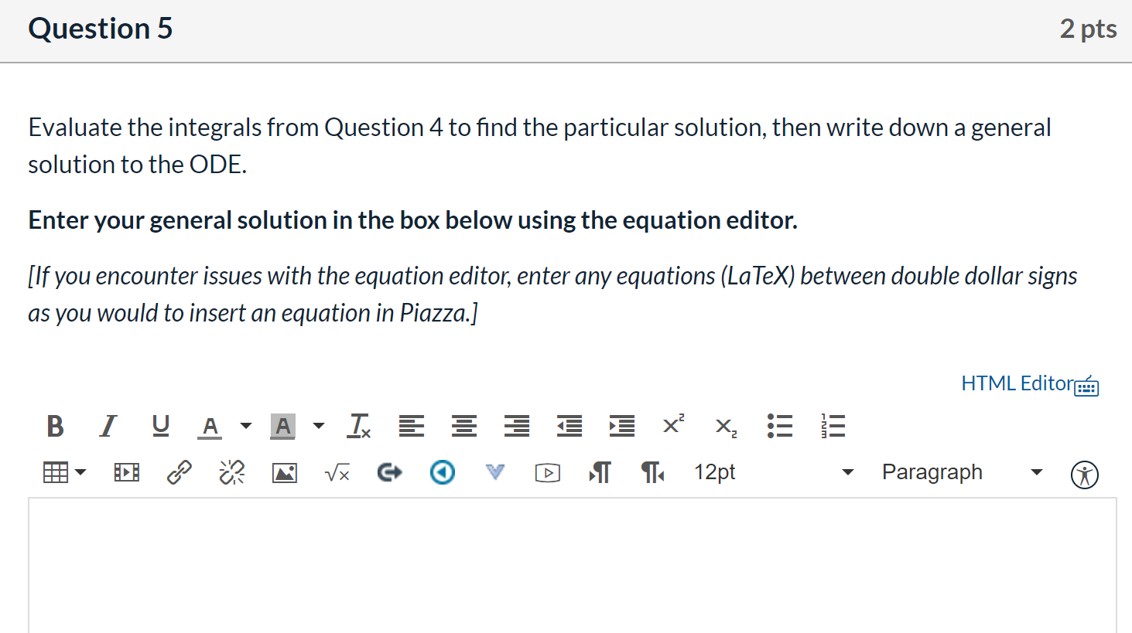
Task: Set left-to-right text direction
Action: tap(600, 472)
